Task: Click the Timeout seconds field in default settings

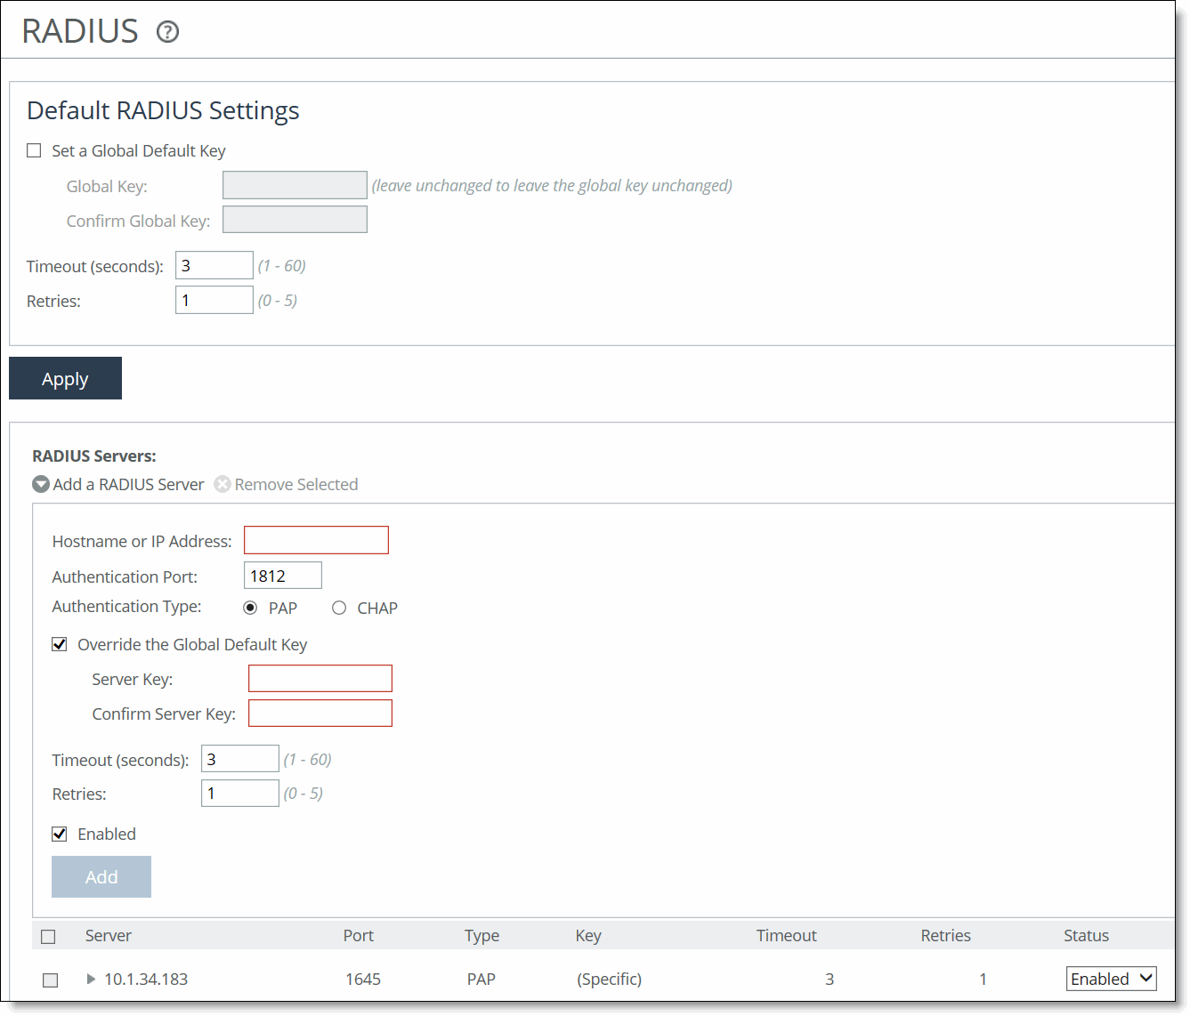Action: point(214,265)
